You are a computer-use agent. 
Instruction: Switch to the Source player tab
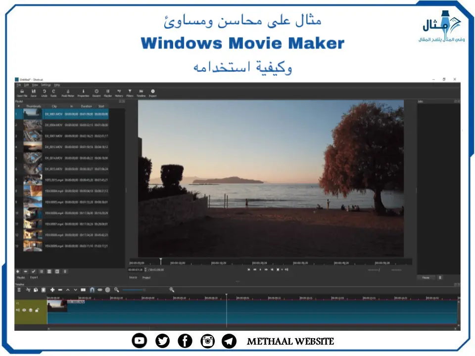tap(133, 277)
